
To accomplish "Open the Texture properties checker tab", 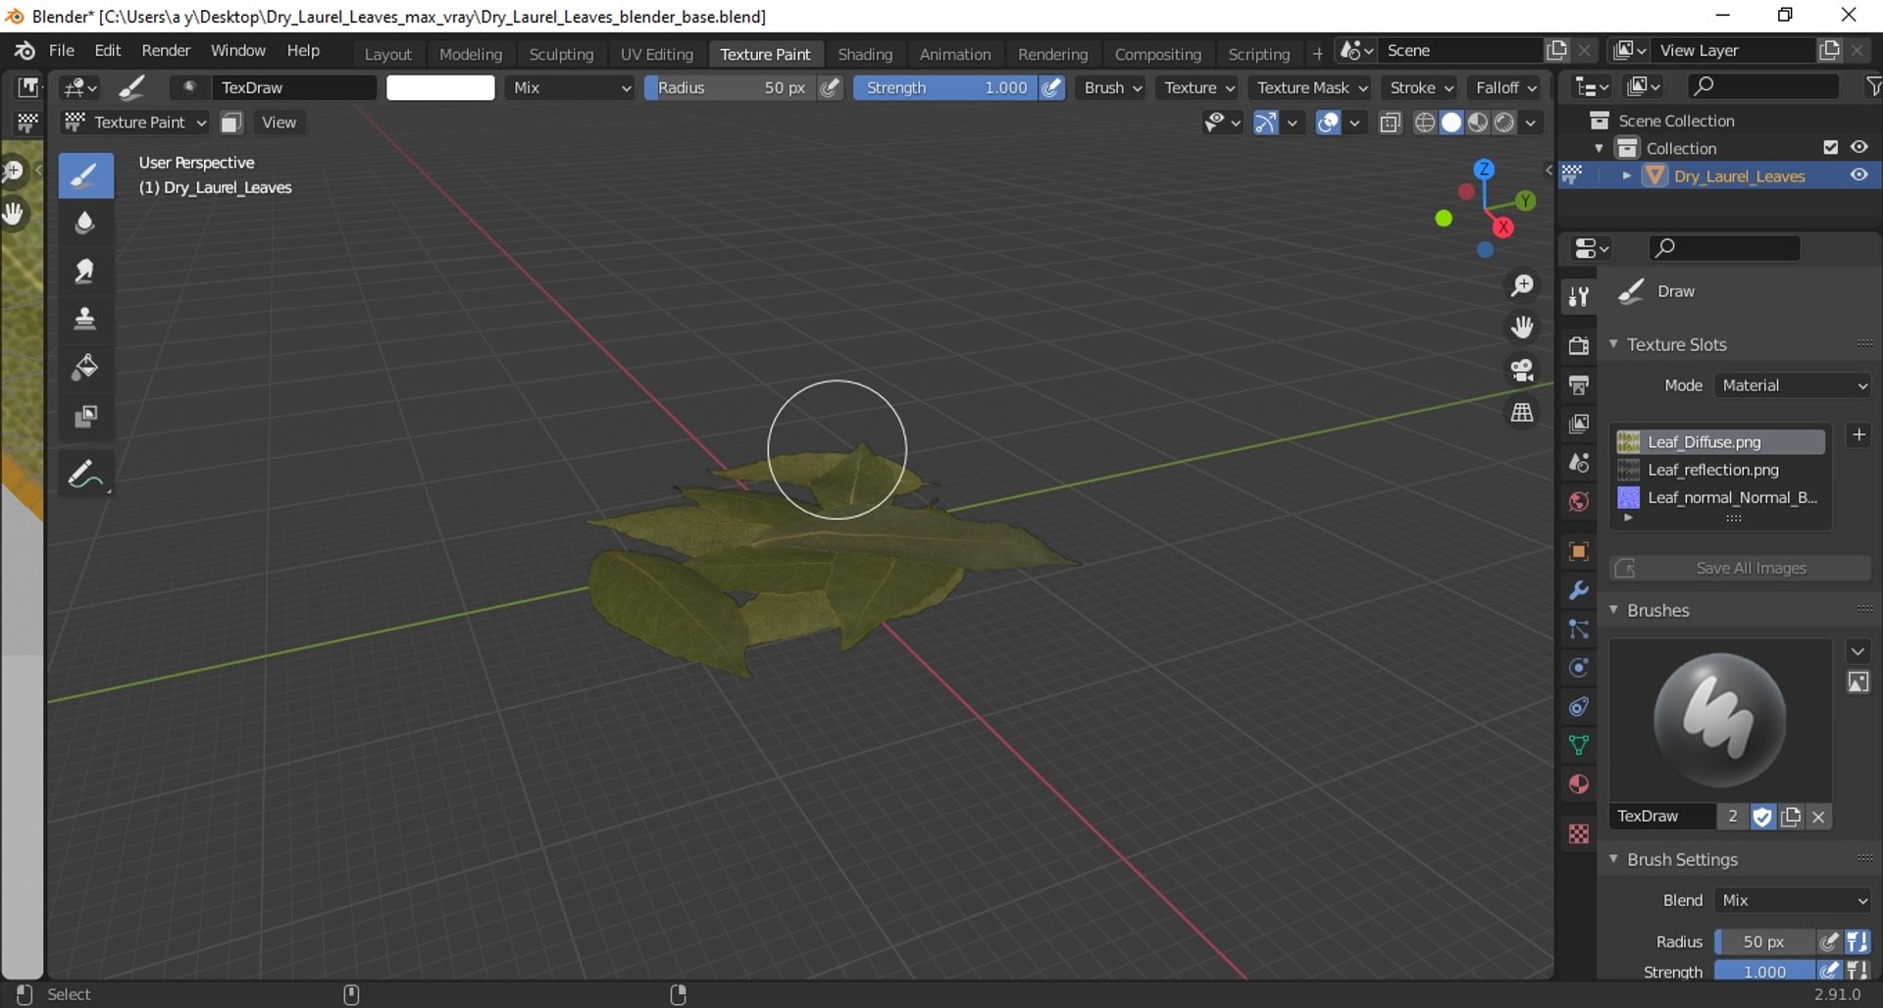I will 1578,833.
